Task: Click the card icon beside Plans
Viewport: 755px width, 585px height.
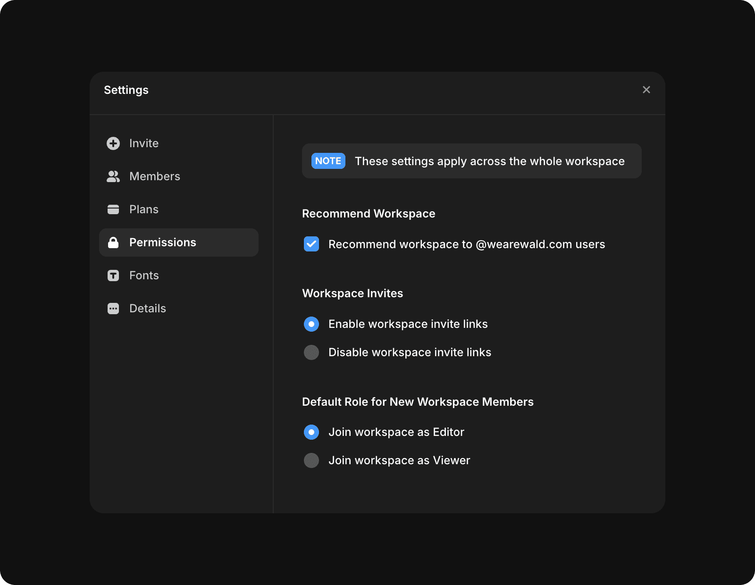Action: [x=113, y=209]
